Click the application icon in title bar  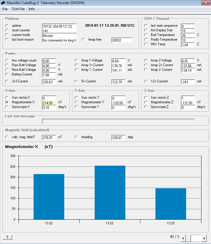tap(3, 3)
